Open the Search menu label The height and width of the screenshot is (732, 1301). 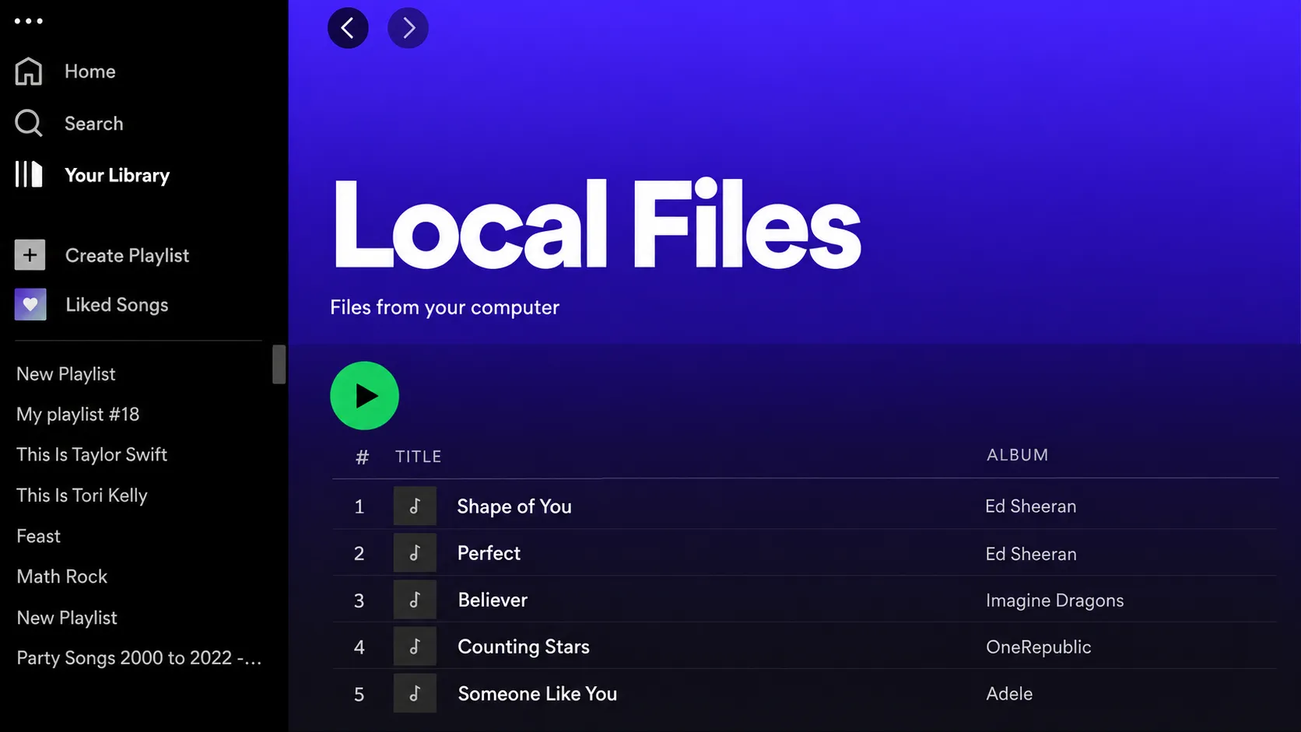pos(94,124)
